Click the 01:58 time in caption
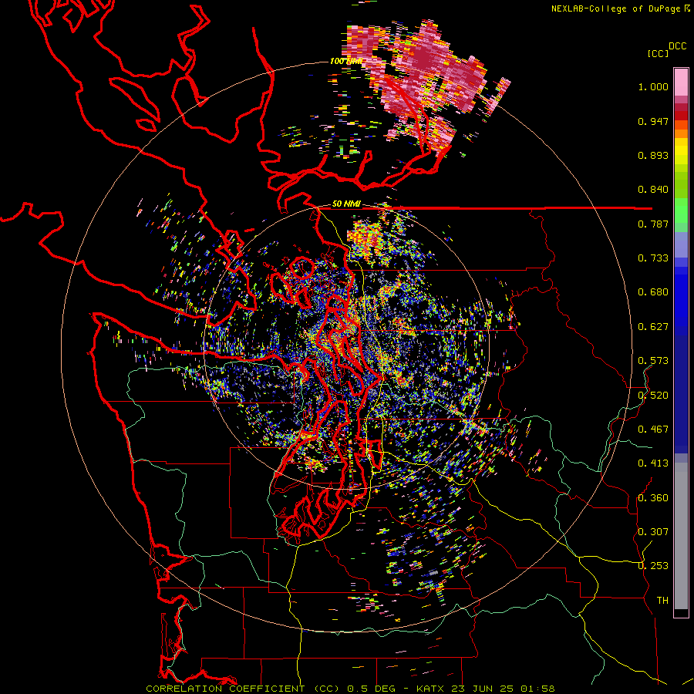 click(x=537, y=689)
